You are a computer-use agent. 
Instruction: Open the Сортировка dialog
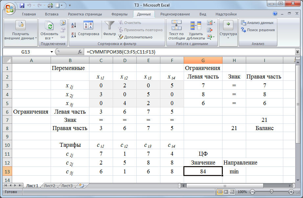click(88, 28)
